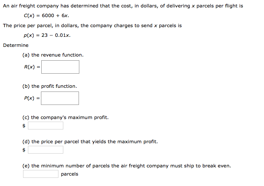Click the price formula p(x) = 23 − 0.01x
264x186 pixels.
coord(47,35)
